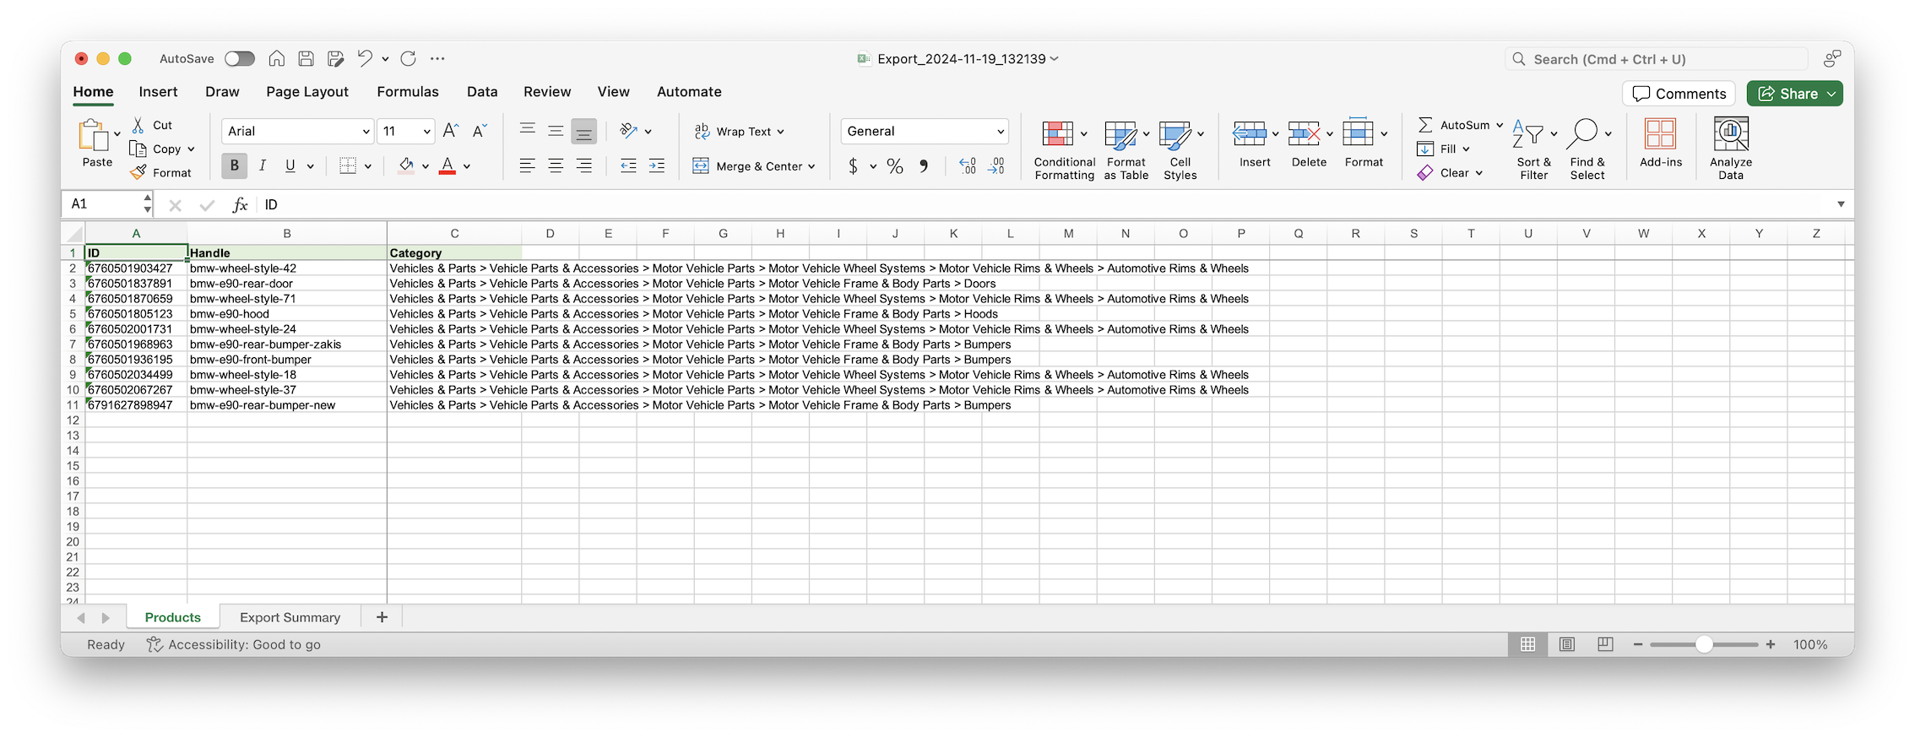1915x737 pixels.
Task: Open the Arial font name dropdown
Action: (366, 132)
